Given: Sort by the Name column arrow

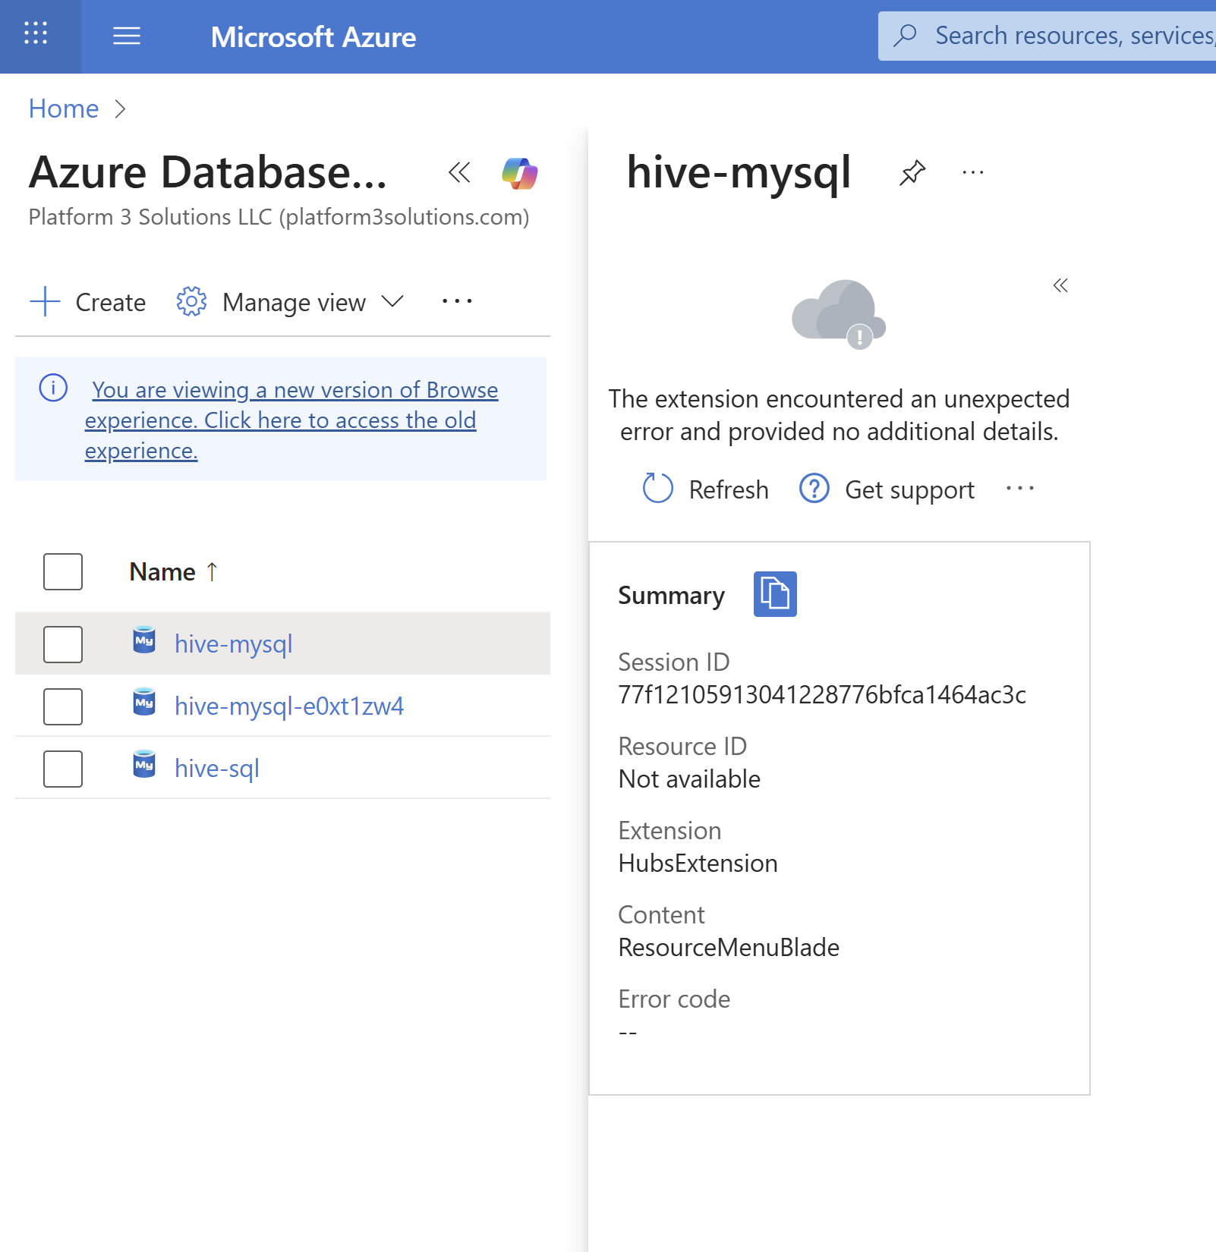Looking at the screenshot, I should pyautogui.click(x=212, y=571).
